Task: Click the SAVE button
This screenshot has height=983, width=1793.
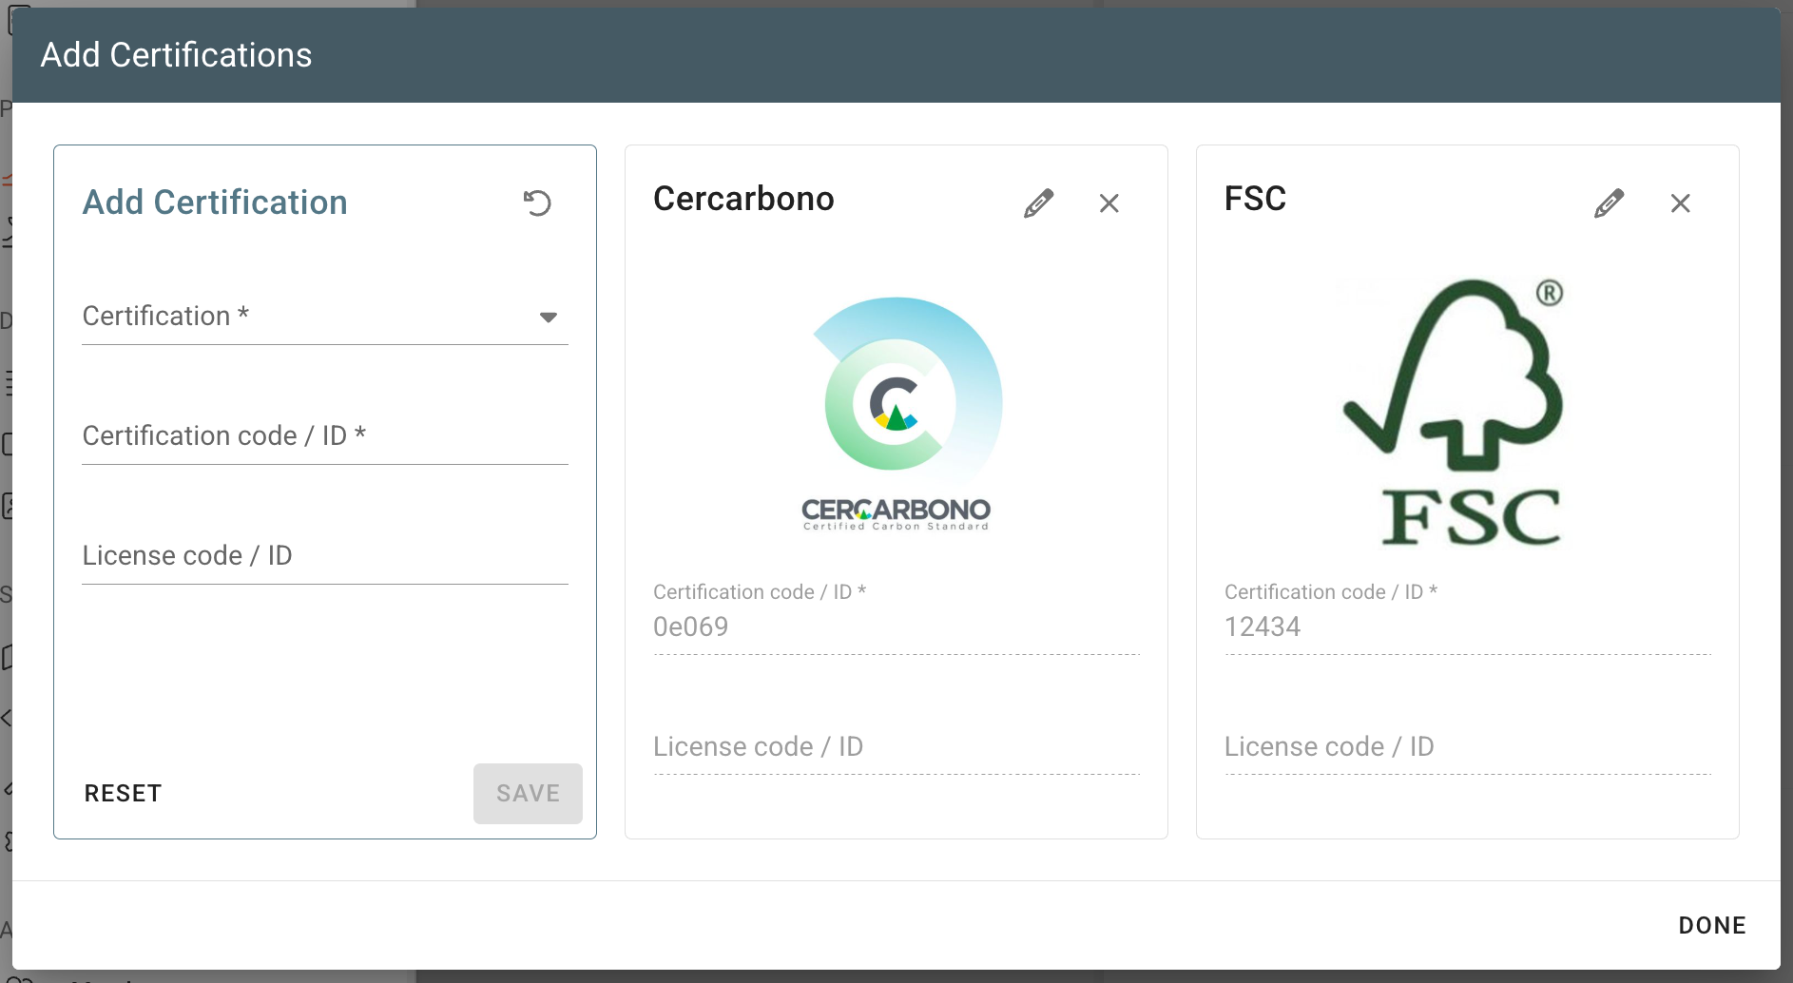Action: pyautogui.click(x=528, y=794)
